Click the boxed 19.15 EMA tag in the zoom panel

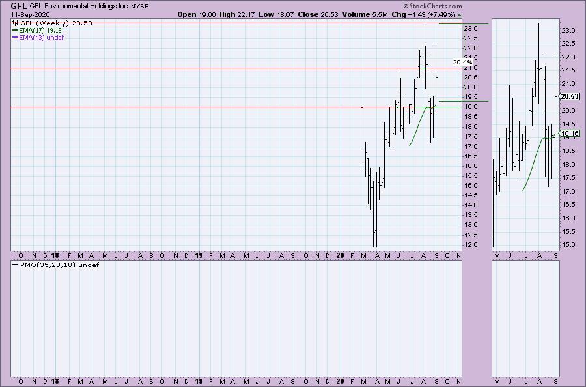(x=570, y=133)
